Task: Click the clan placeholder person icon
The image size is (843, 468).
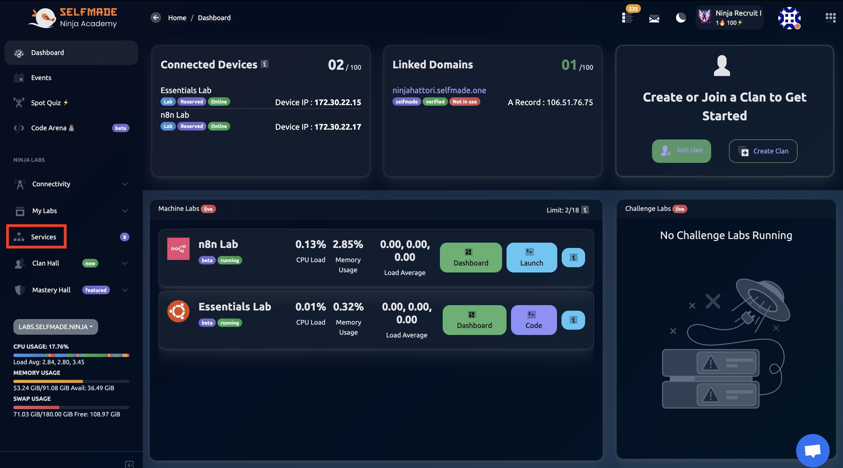Action: (x=721, y=66)
